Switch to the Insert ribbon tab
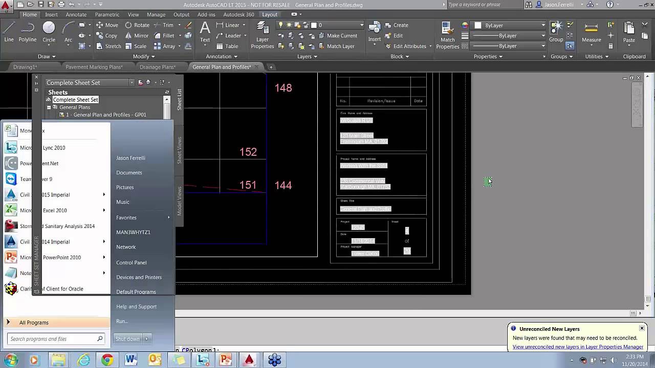Viewport: 655px width, 368px height. (51, 14)
